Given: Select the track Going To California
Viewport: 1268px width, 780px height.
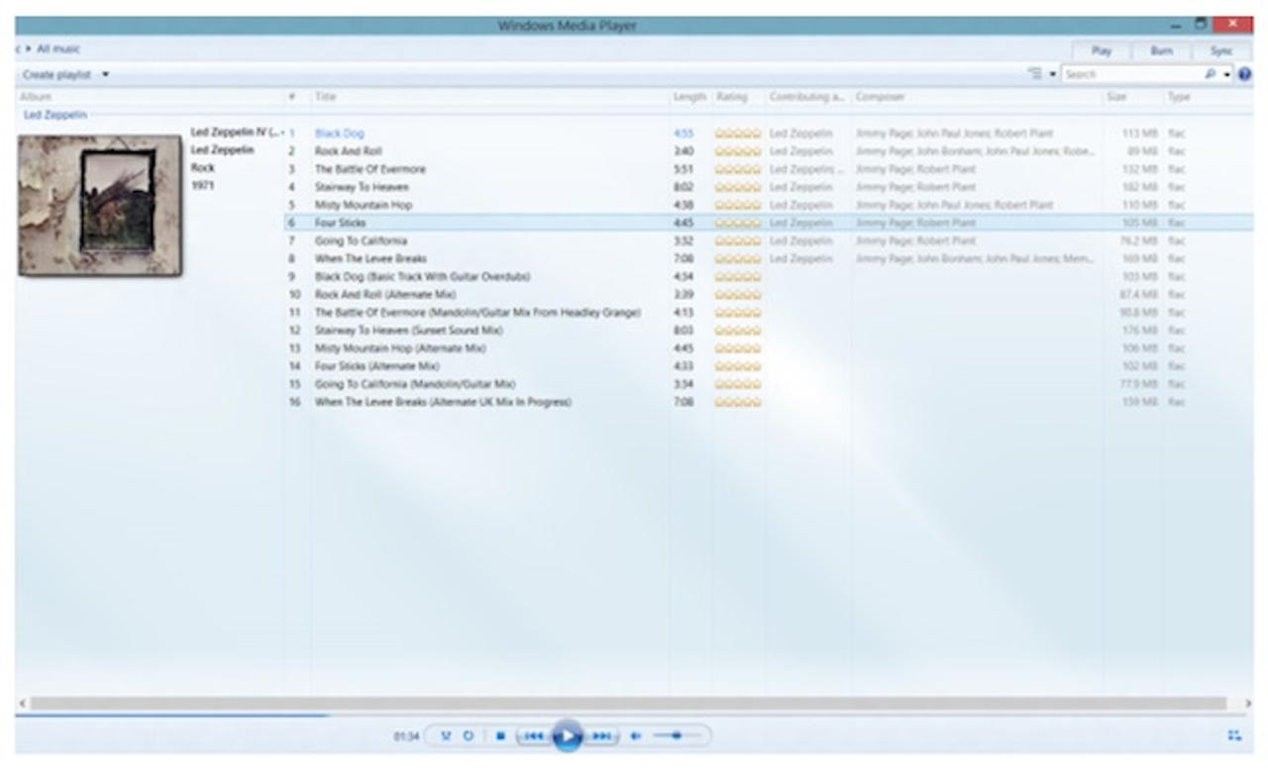Looking at the screenshot, I should point(361,241).
